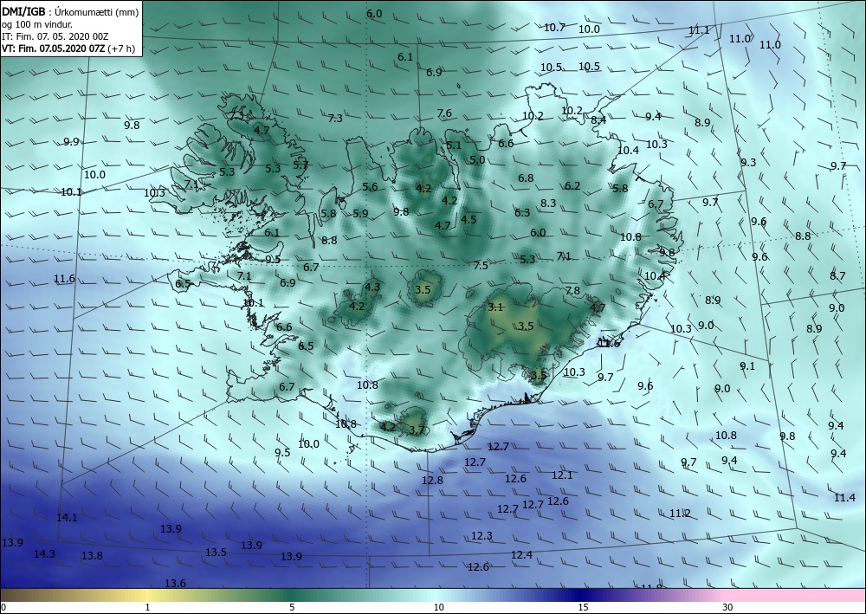Click the value 6.3 on the map
Screen dimensions: 866x614
pos(522,212)
